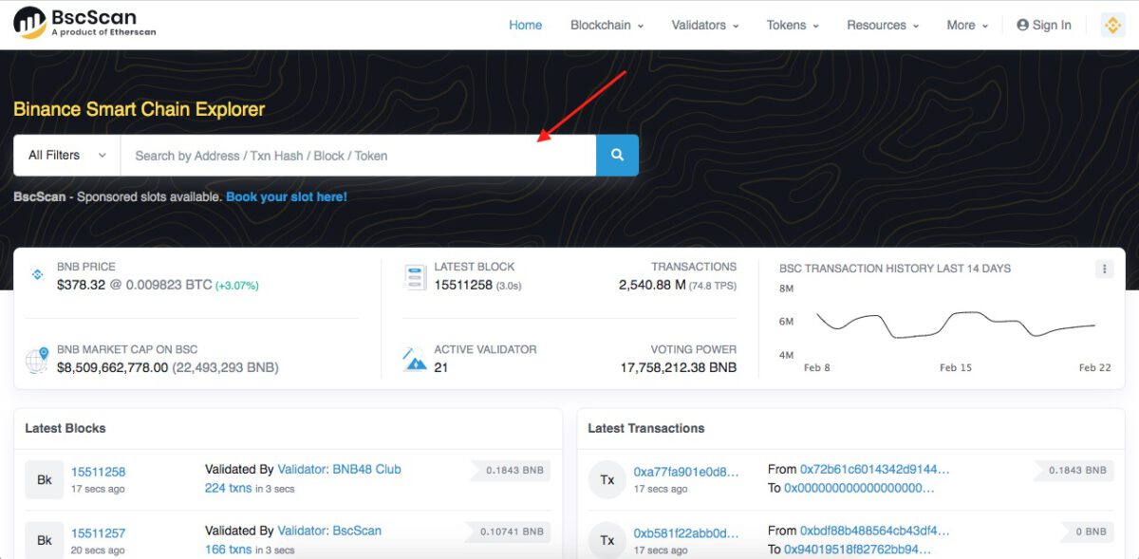Open 224 txns link
1139x559 pixels.
click(229, 488)
